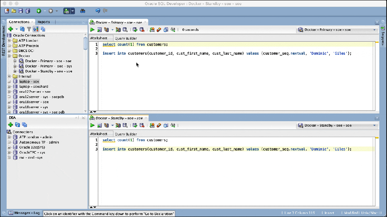This screenshot has height=217, width=387.
Task: Open Query Builder tab in Standby worksheet
Action: coord(126,134)
